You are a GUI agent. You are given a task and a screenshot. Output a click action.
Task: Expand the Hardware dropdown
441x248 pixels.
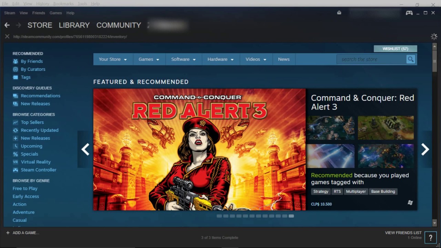[220, 59]
